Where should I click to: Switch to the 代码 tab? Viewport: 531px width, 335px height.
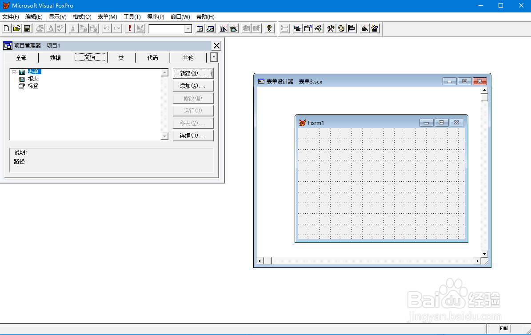153,58
